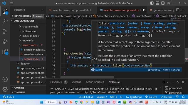
Task: Toggle secondary side bar layout icon
Action: [163, 3]
